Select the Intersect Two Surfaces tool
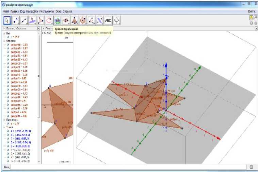Viewport: 258px width, 172px height. (x=58, y=21)
